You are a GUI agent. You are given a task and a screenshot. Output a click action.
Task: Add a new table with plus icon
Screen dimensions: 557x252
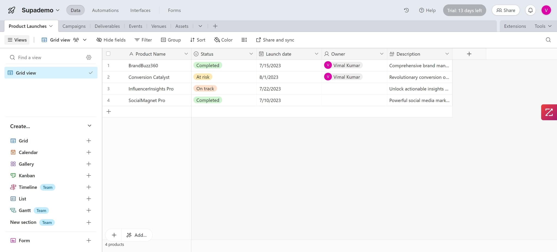pos(215,26)
